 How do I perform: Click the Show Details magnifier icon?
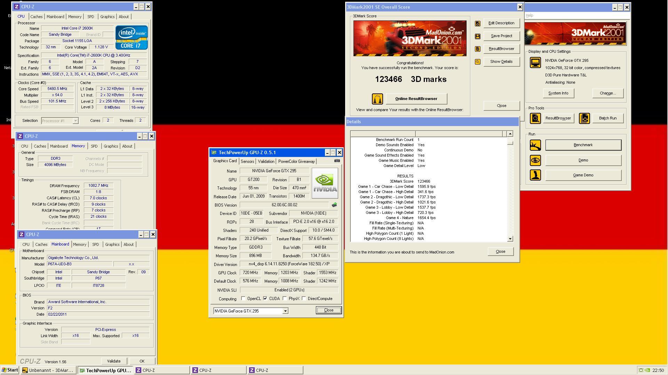coord(477,62)
